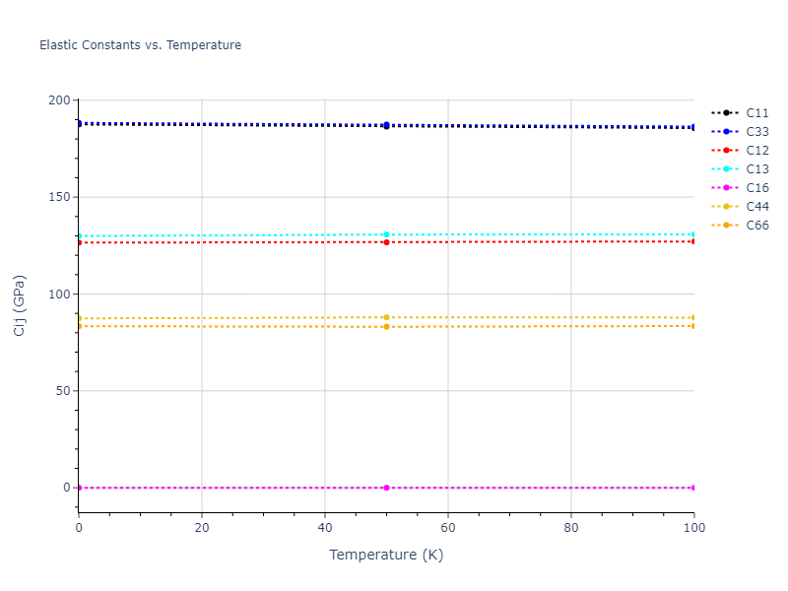
Task: Hide the C33 series via its legend entry
Action: 756,132
